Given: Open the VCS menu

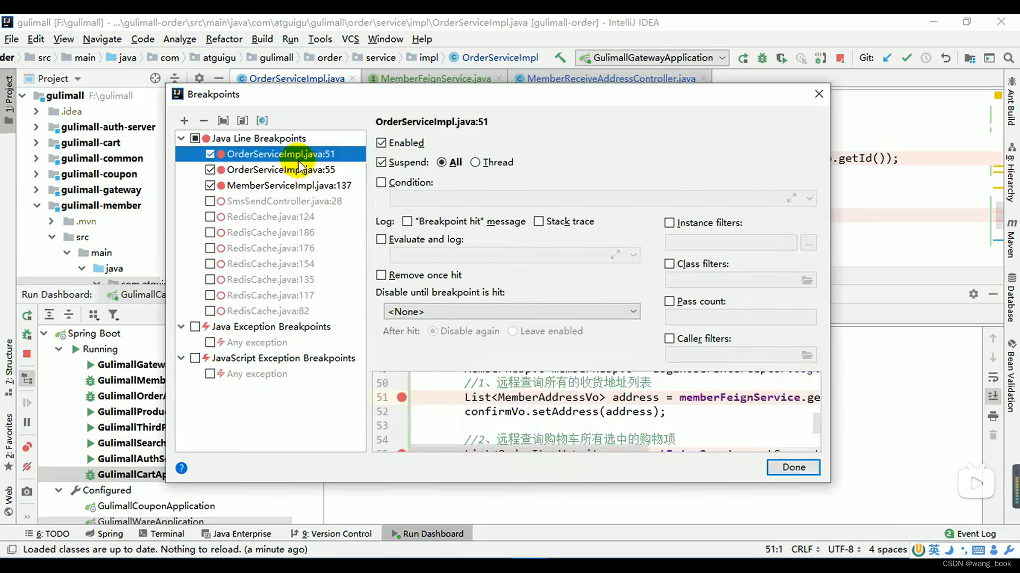Looking at the screenshot, I should pyautogui.click(x=350, y=39).
